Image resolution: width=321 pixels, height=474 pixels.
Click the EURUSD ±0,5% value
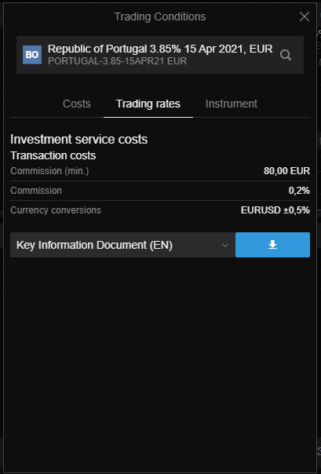275,210
